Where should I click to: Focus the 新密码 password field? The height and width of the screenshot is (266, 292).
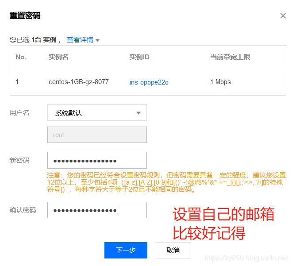[x=96, y=160]
